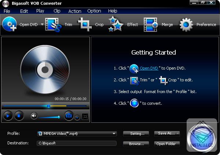Open the Edit menu
The width and height of the screenshot is (220, 155).
[x=24, y=11]
